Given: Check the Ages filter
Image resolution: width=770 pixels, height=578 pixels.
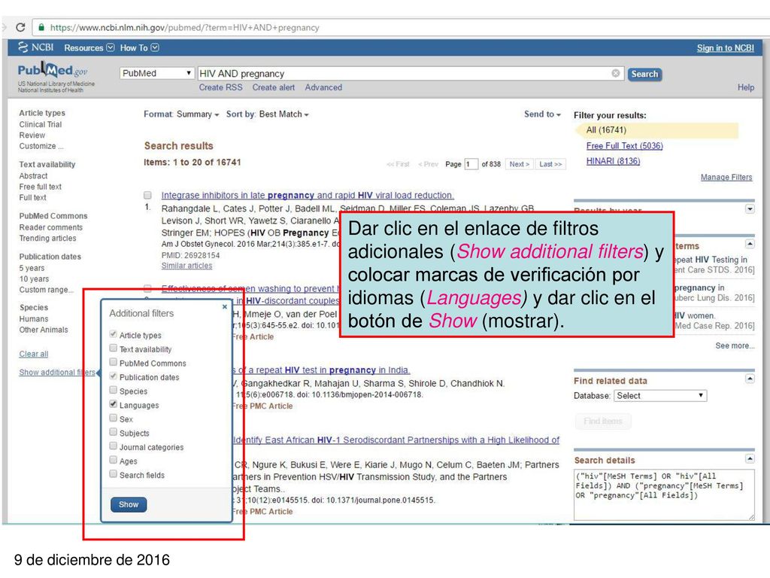Looking at the screenshot, I should (x=113, y=460).
